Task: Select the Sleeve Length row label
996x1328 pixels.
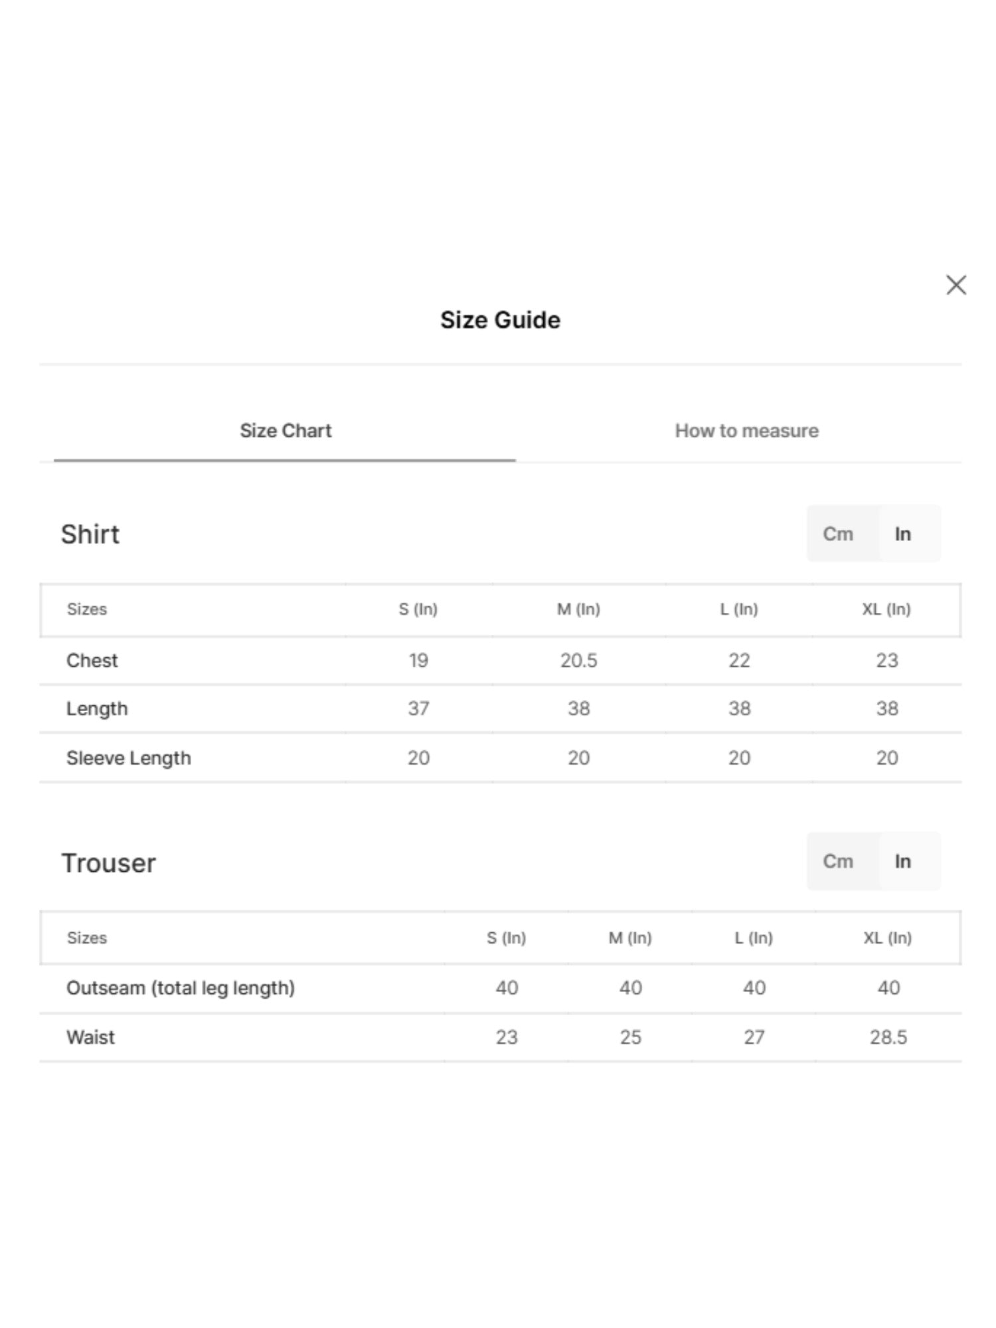Action: pos(129,758)
